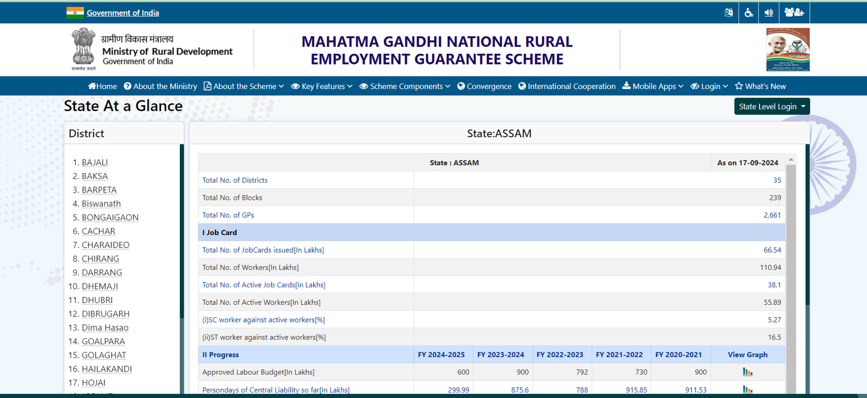
Task: Select DHUBRI district
Action: (98, 300)
